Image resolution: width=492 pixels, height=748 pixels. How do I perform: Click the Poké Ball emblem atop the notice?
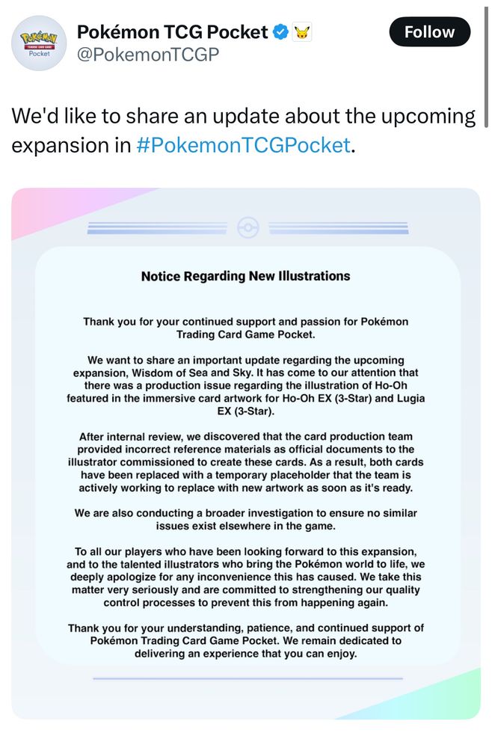point(248,228)
